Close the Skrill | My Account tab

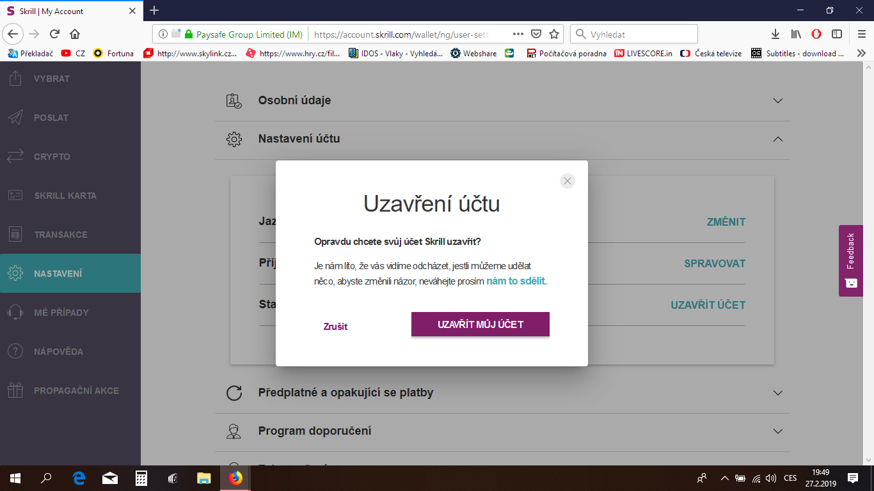(x=132, y=11)
